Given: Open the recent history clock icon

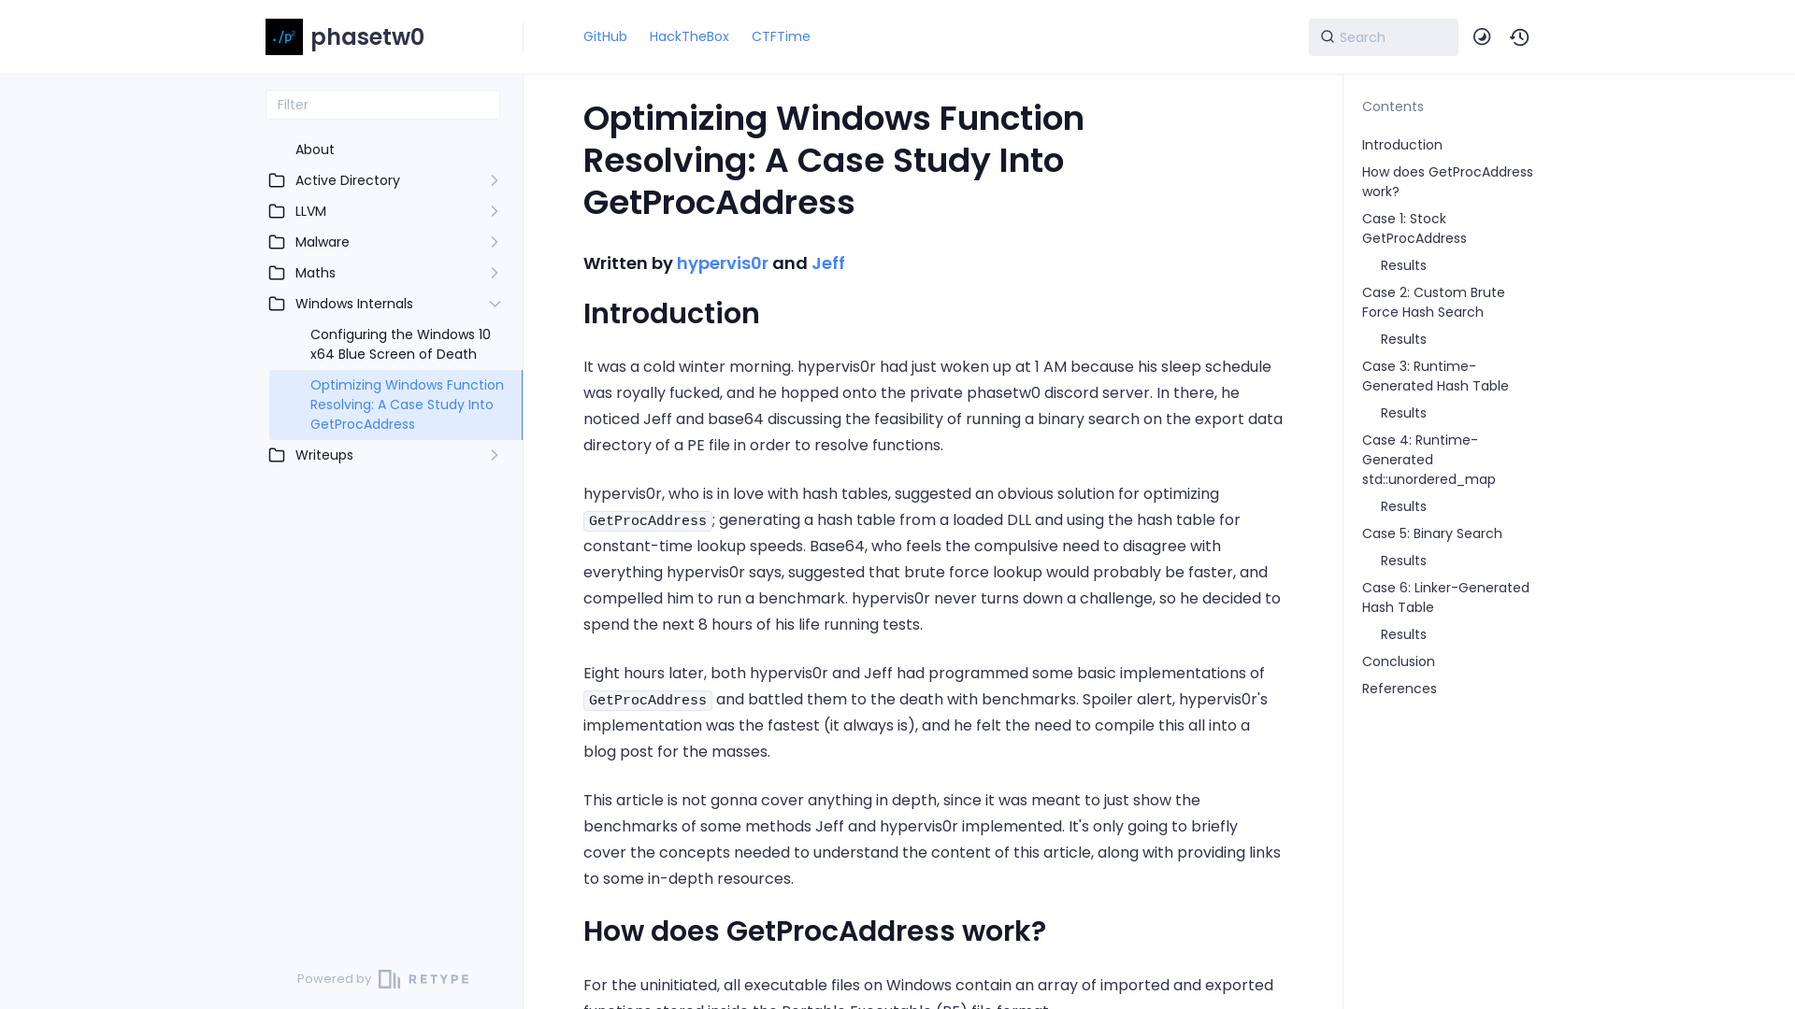Looking at the screenshot, I should pos(1519,36).
